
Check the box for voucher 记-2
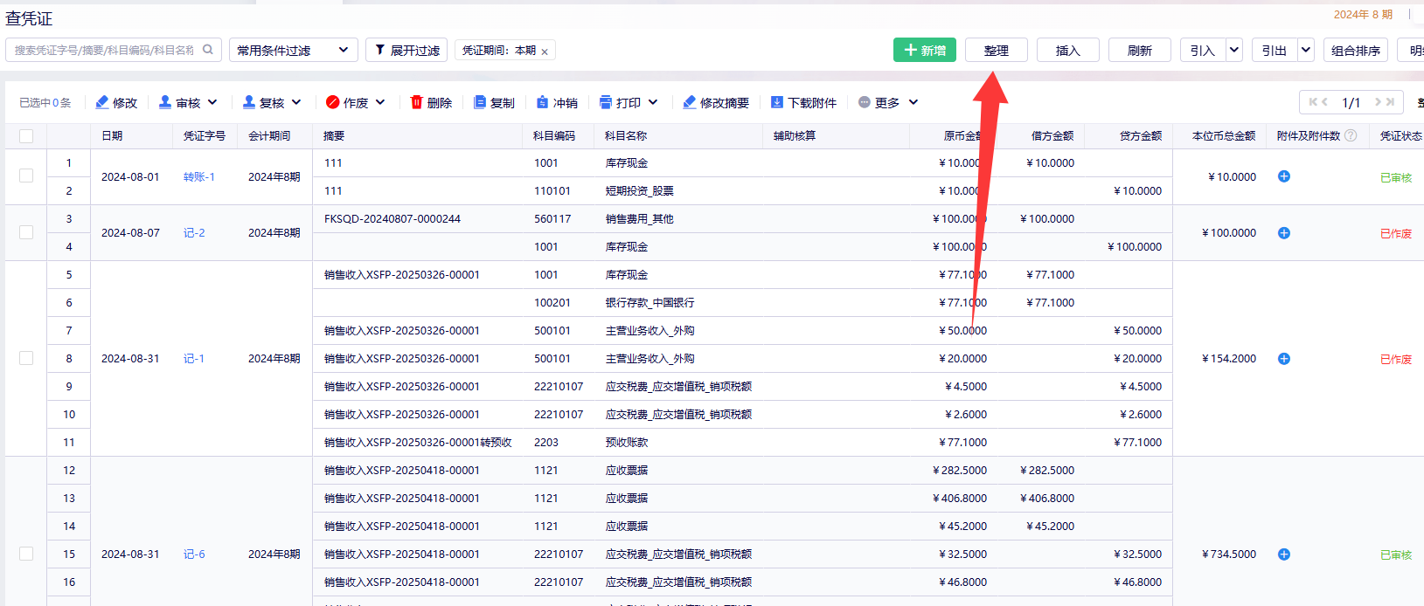click(26, 232)
